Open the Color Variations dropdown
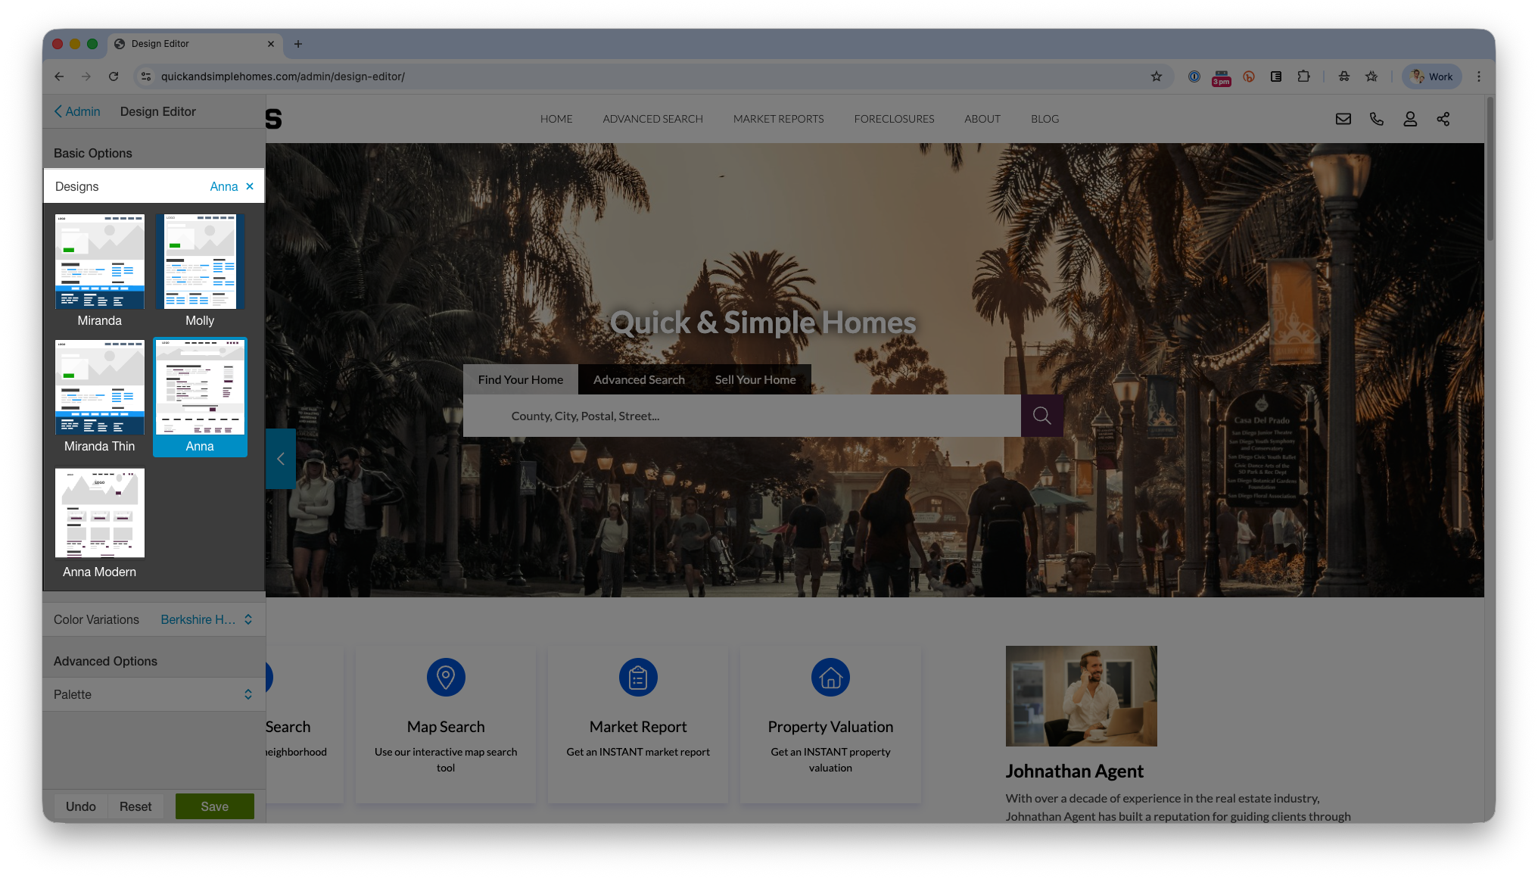 pos(206,619)
